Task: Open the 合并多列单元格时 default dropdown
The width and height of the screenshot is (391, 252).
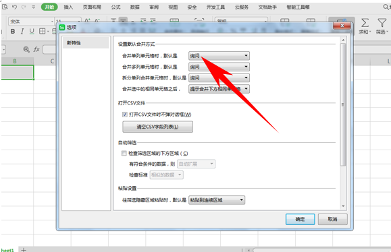Action: pos(219,67)
